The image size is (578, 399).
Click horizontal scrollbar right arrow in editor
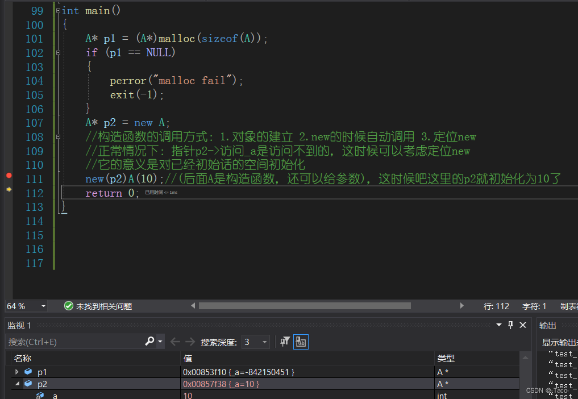[462, 306]
